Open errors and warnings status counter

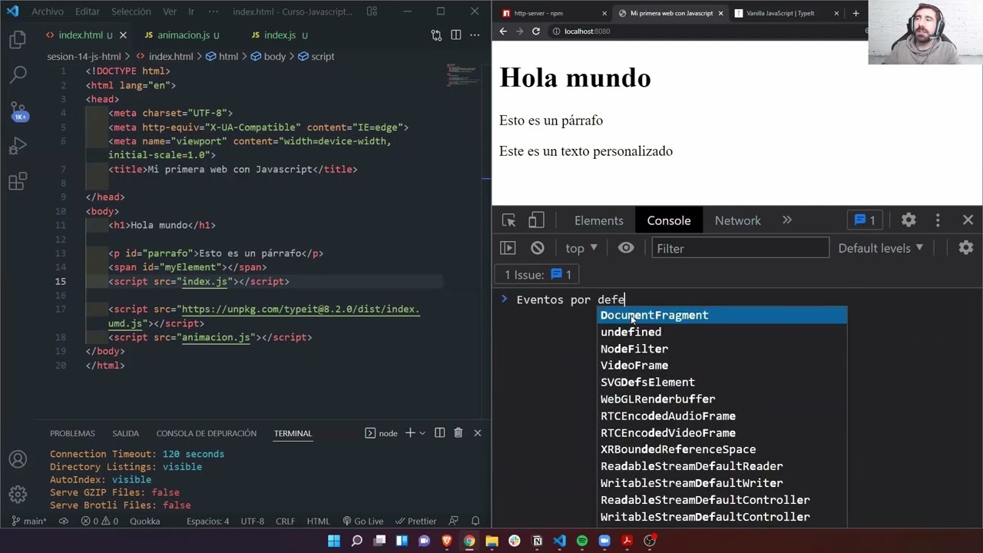coord(99,521)
